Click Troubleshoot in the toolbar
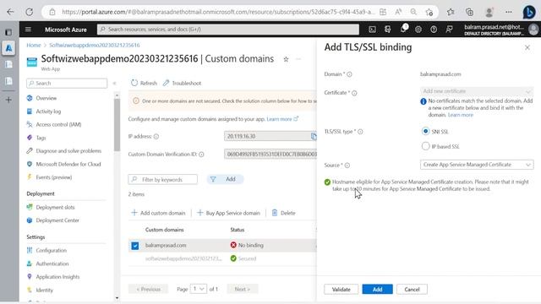 tap(182, 83)
